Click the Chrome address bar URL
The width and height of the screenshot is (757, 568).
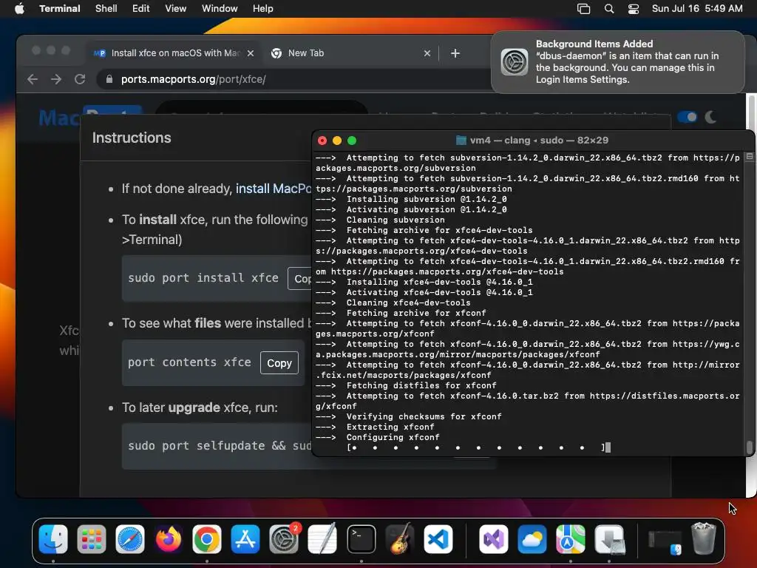tap(193, 79)
